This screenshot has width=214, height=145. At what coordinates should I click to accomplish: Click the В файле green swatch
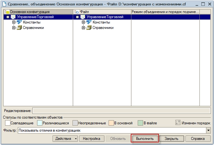(x=140, y=123)
